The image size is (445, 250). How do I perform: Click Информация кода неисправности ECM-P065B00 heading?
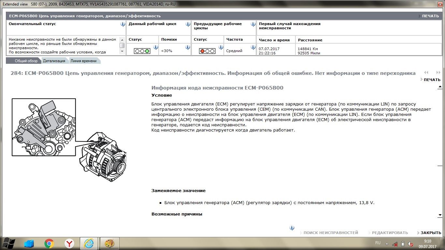pyautogui.click(x=218, y=88)
